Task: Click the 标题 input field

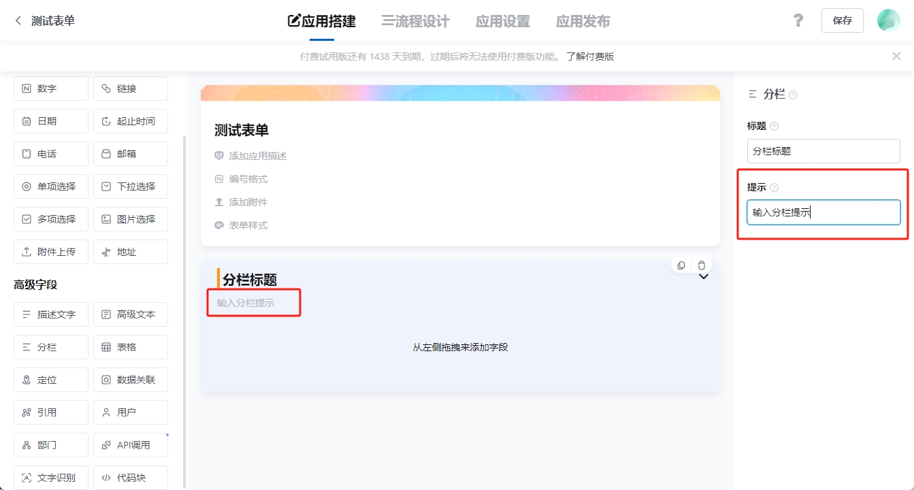Action: pyautogui.click(x=823, y=151)
